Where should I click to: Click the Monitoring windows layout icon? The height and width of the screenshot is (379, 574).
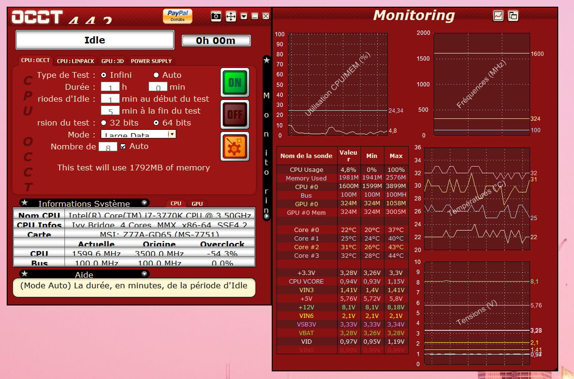(513, 16)
